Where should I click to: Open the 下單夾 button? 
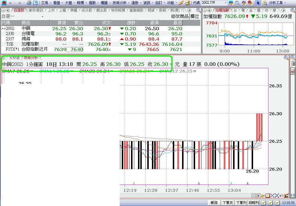[x=228, y=203]
